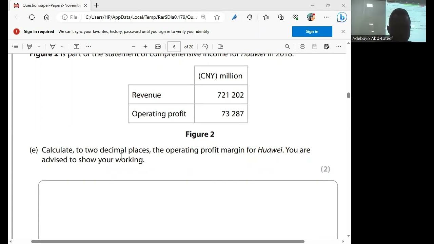The image size is (434, 244).
Task: Rotate the PDF page
Action: 205,46
